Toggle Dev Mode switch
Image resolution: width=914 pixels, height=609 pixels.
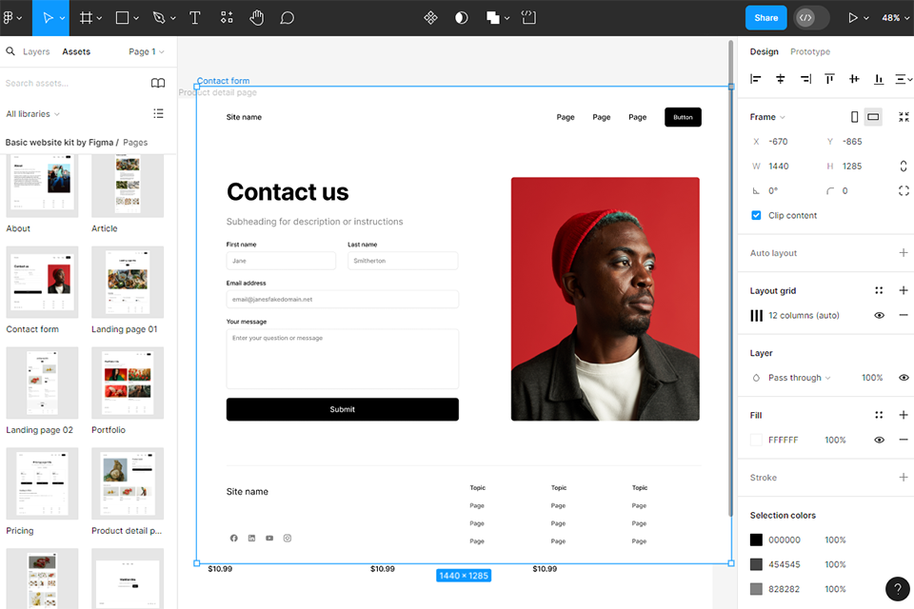812,18
